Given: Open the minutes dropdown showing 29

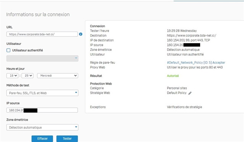Looking at the screenshot, I should pos(27,76).
